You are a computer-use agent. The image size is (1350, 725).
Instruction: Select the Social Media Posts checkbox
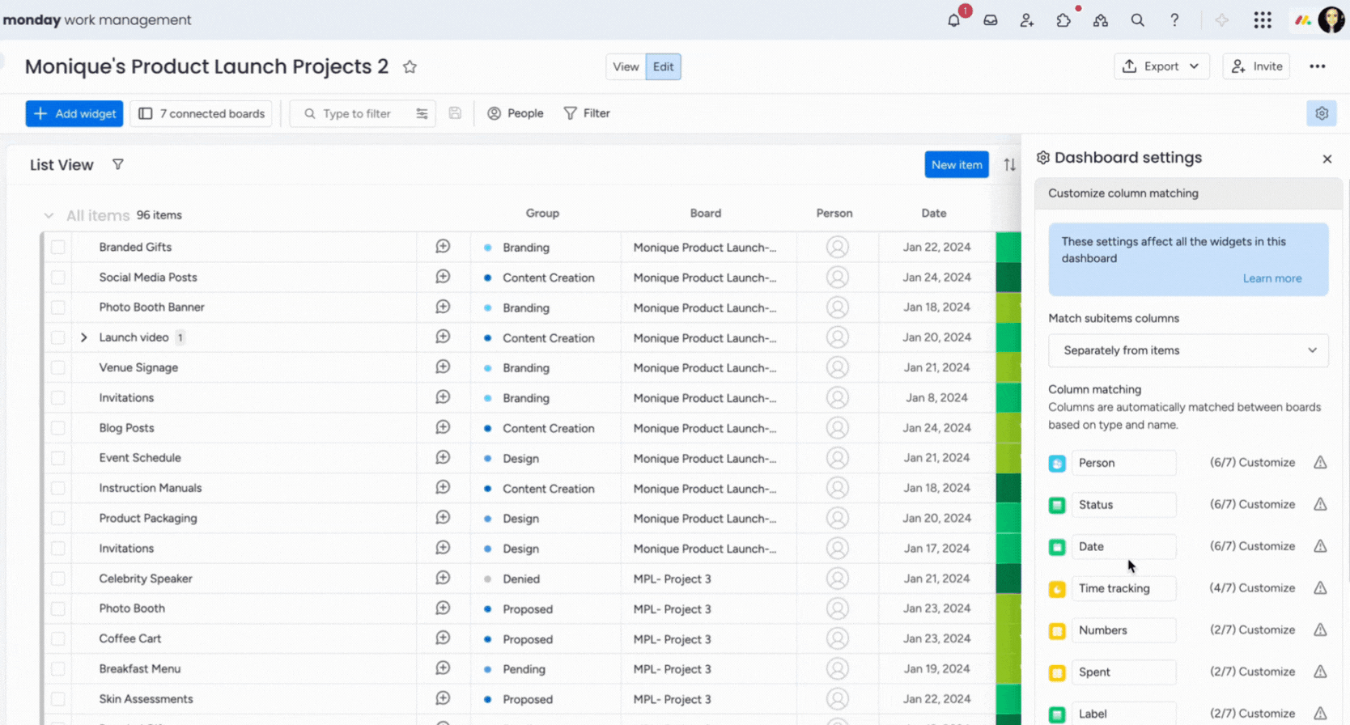(58, 278)
